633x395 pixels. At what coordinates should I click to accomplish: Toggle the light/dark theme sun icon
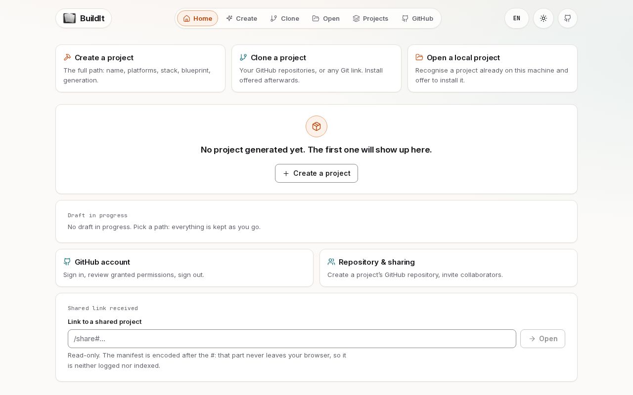coord(543,18)
